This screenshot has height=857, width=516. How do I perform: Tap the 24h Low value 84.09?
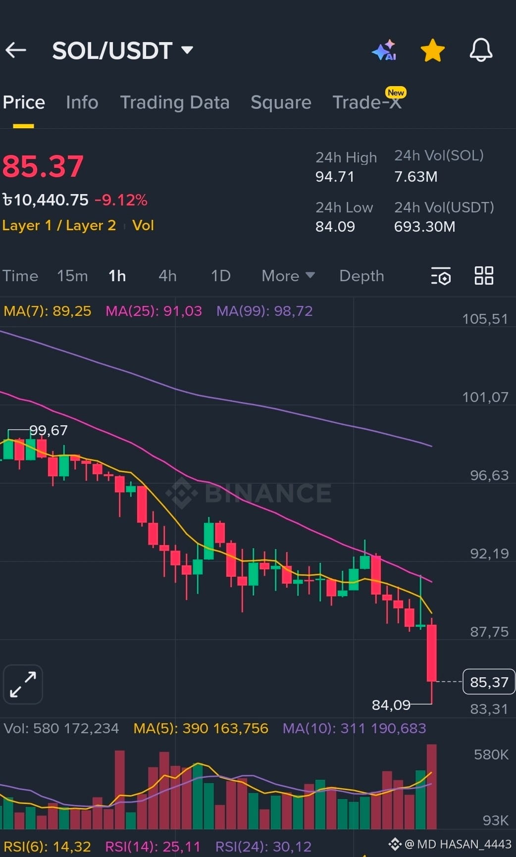(335, 227)
